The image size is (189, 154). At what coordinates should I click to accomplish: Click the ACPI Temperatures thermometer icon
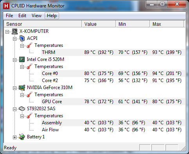point(29,45)
